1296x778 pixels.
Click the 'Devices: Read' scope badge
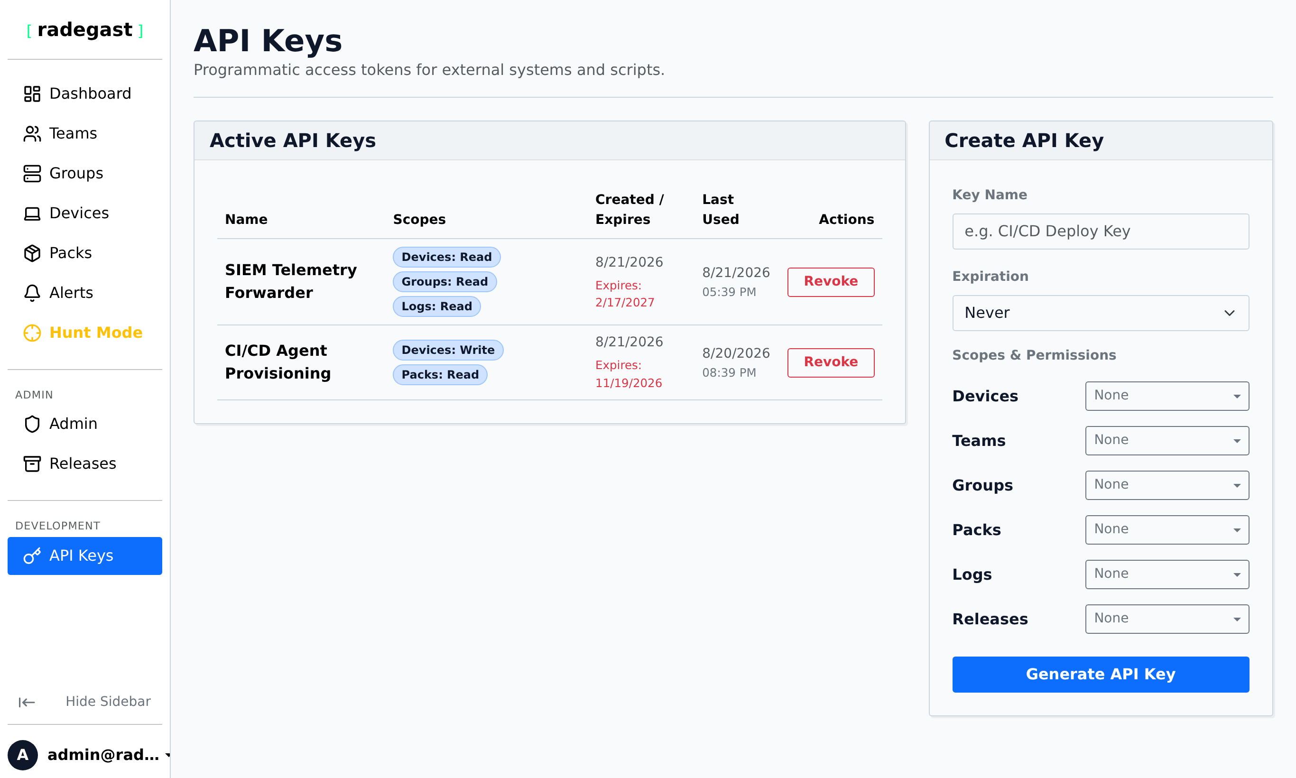(447, 257)
